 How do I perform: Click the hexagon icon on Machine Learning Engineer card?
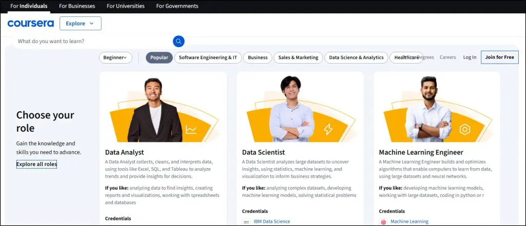(464, 130)
